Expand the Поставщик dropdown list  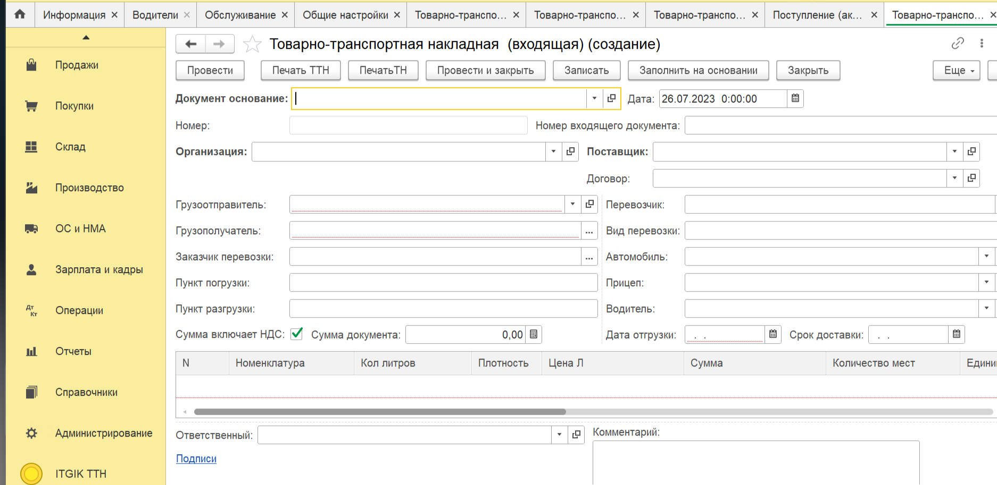pos(954,151)
